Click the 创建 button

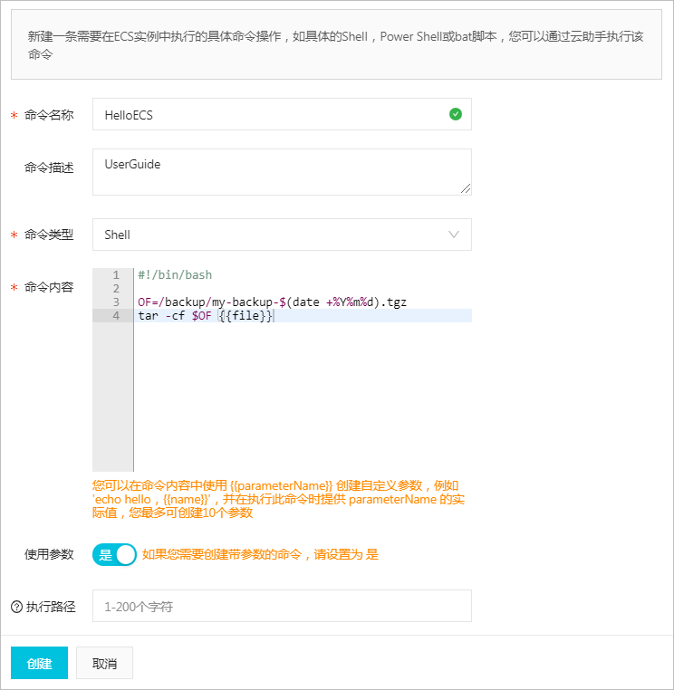[39, 663]
